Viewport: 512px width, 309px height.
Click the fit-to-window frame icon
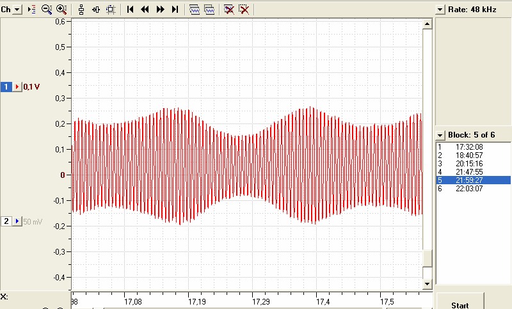[111, 10]
